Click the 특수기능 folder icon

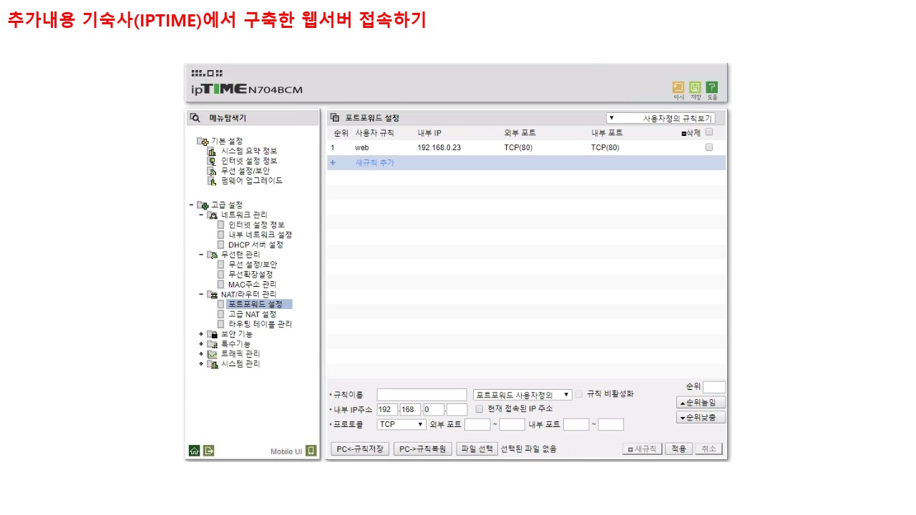tap(213, 344)
